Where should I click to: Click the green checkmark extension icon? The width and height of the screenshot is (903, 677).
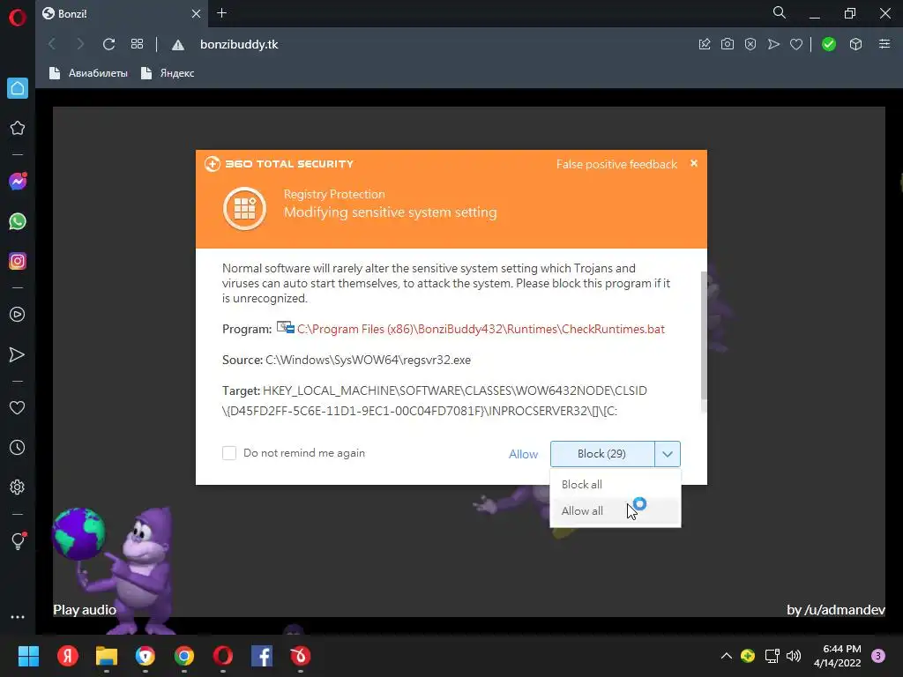[829, 44]
